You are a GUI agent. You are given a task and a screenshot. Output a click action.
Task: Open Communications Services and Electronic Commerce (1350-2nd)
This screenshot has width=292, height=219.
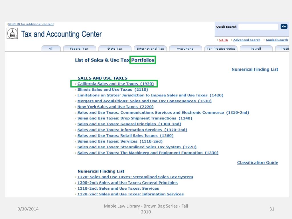tap(163, 113)
